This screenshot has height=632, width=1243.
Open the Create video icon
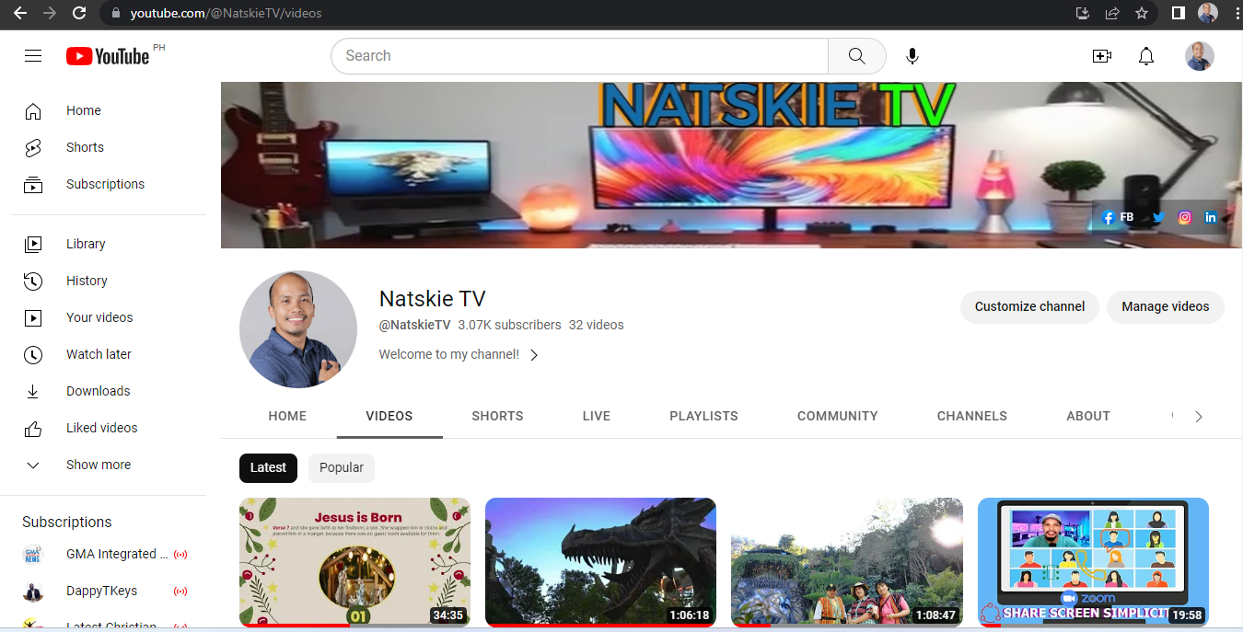pos(1101,56)
